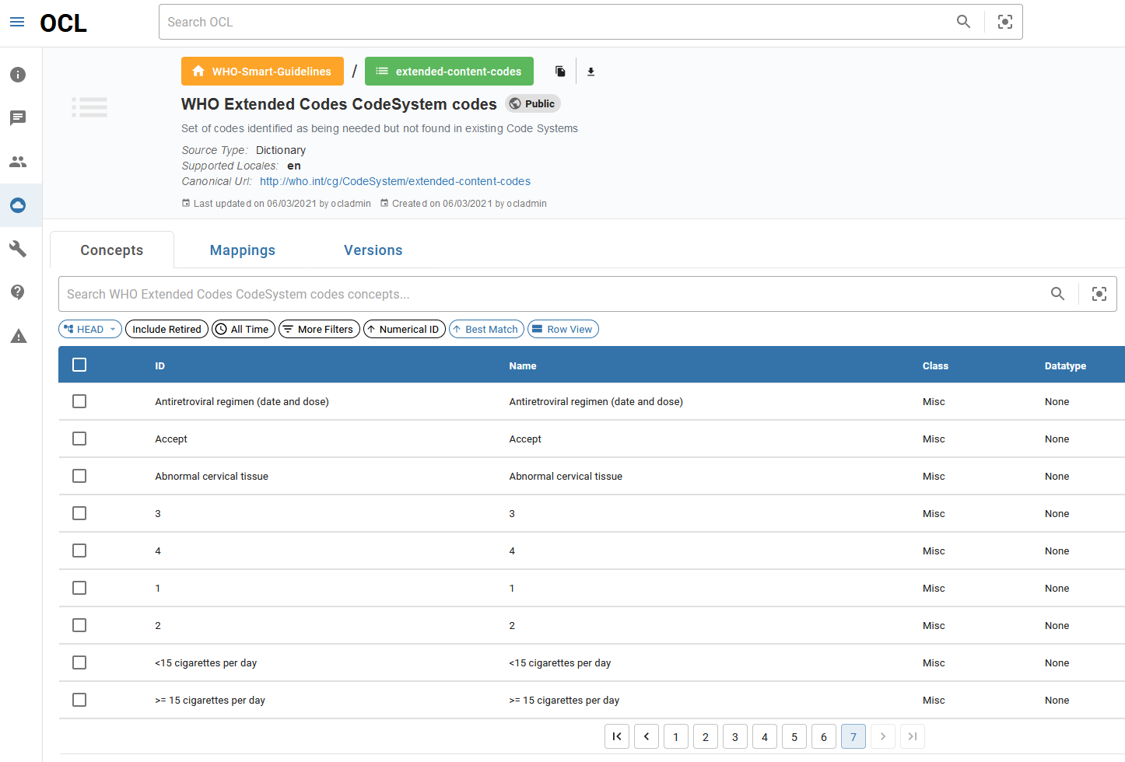Open the Versions tab

pyautogui.click(x=373, y=250)
